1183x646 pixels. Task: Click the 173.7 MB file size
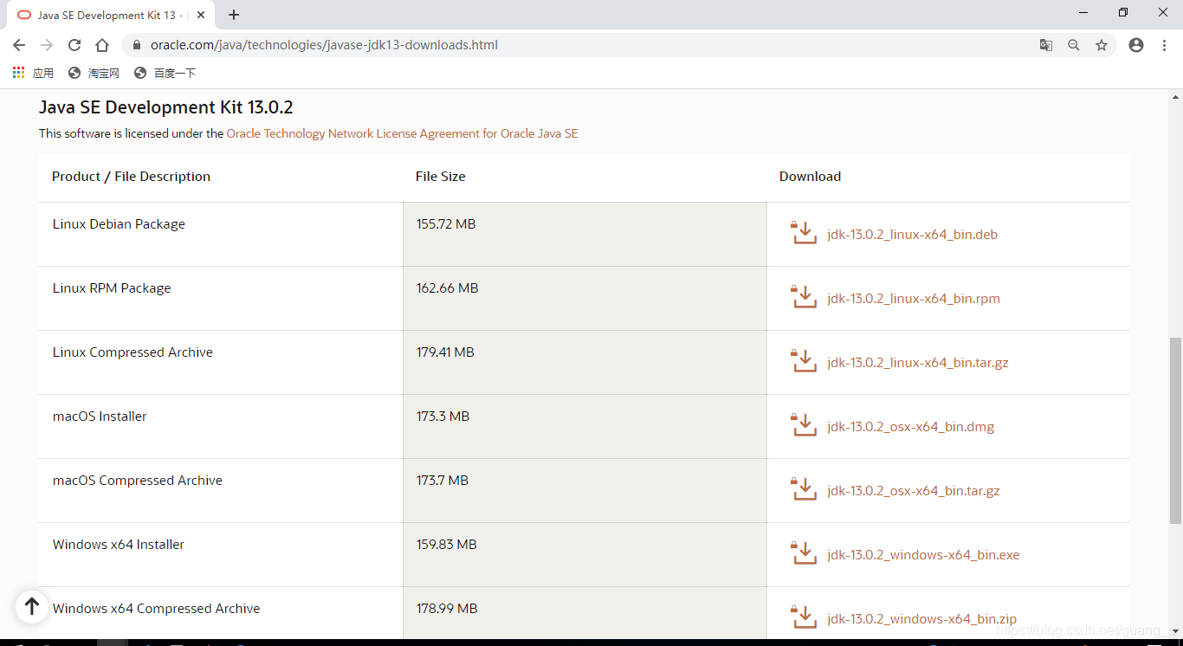click(x=443, y=480)
